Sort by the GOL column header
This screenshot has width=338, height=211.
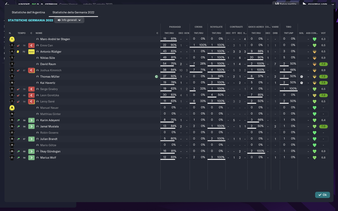click(302, 33)
